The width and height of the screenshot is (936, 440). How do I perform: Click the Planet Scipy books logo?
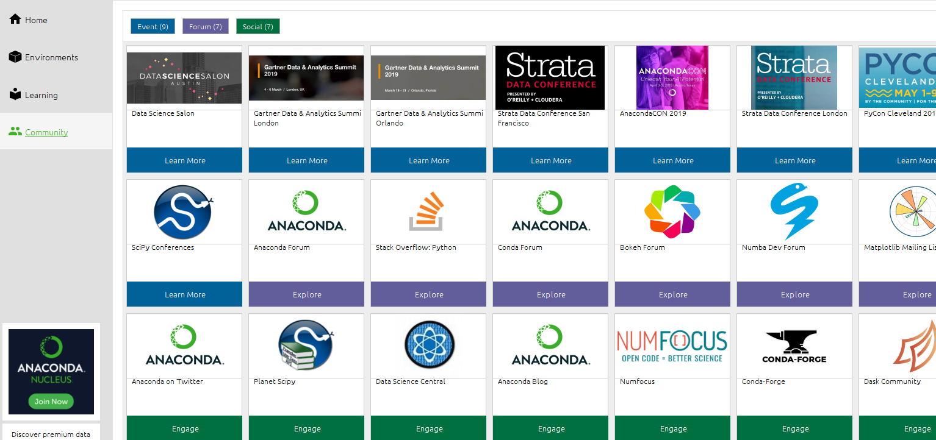click(306, 346)
